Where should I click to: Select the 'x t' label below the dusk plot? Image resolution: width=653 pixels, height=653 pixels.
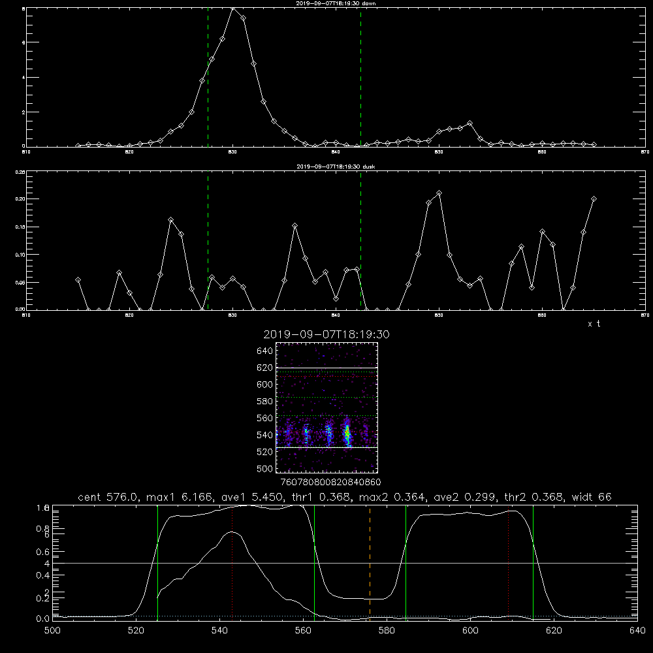(x=594, y=324)
